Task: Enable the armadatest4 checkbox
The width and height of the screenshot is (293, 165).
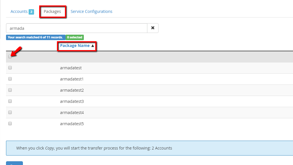Action: (x=10, y=112)
